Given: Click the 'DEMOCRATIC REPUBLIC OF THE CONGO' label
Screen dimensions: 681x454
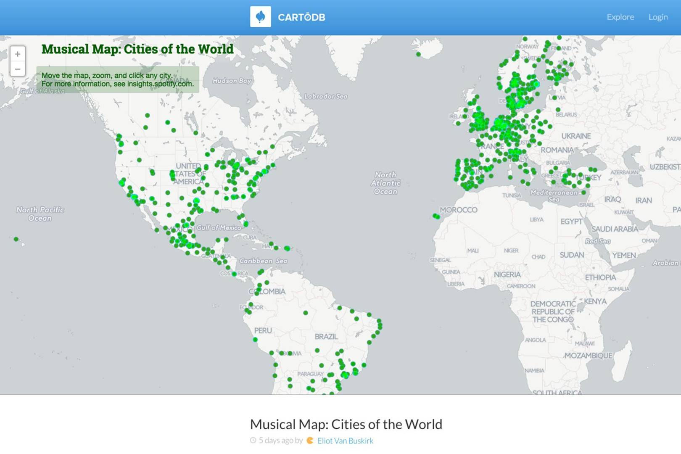Looking at the screenshot, I should (x=553, y=311).
